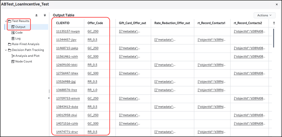The width and height of the screenshot is (282, 137).
Task: Open Gift_Card metadata for 14071516-czhb
Action: 129,123
